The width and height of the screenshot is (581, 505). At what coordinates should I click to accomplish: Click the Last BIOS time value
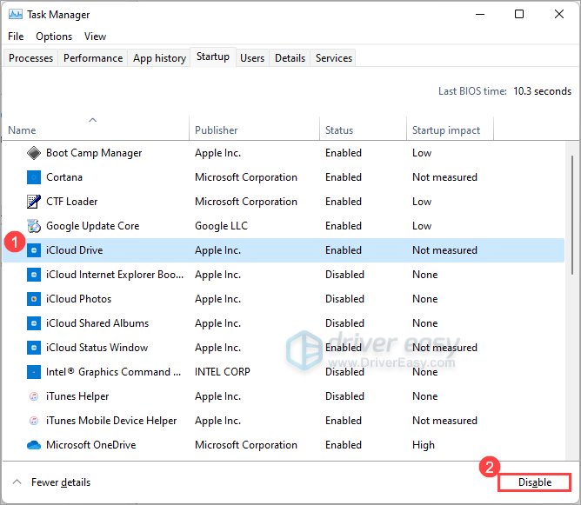coord(543,91)
